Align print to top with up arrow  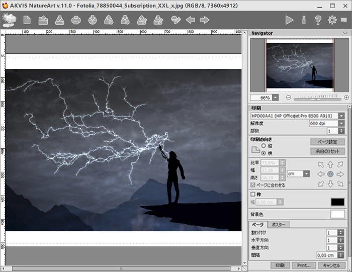tap(330, 164)
